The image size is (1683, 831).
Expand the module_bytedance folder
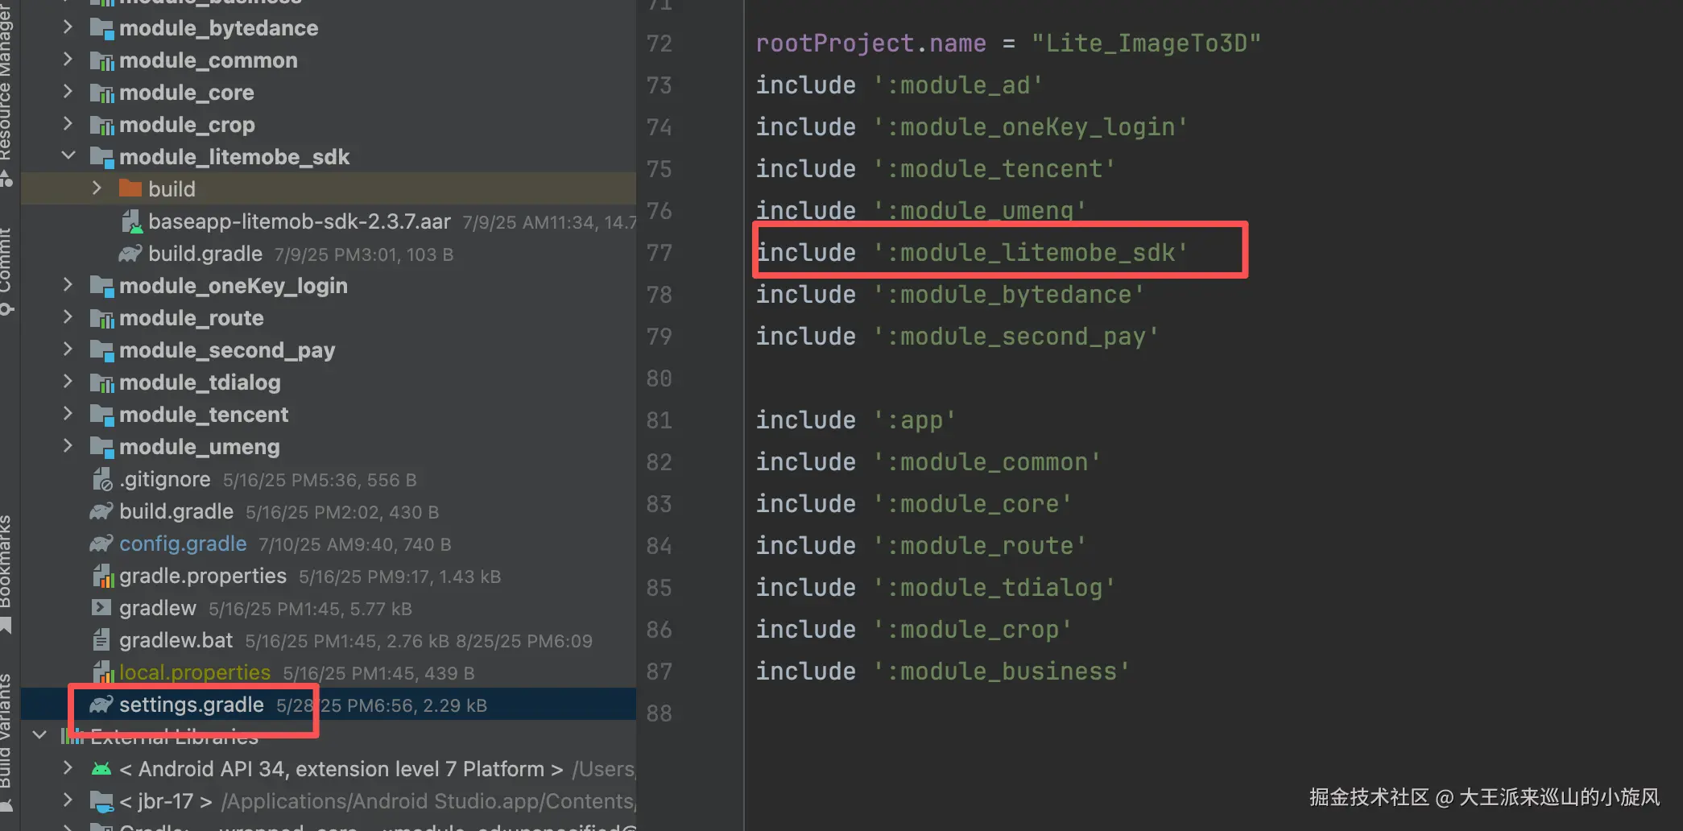[x=68, y=27]
